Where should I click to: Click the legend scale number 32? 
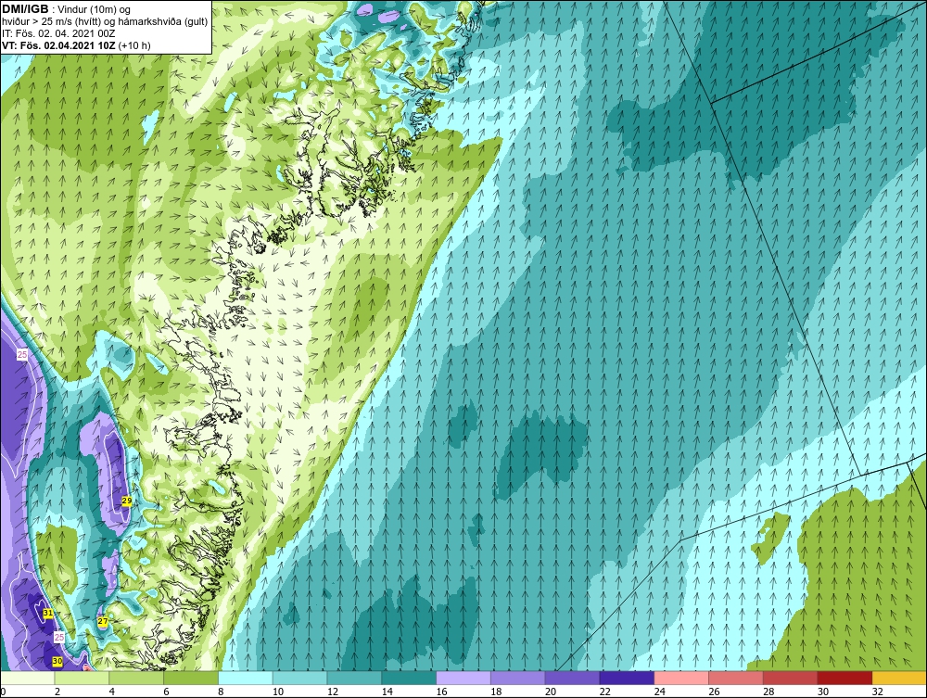click(877, 692)
